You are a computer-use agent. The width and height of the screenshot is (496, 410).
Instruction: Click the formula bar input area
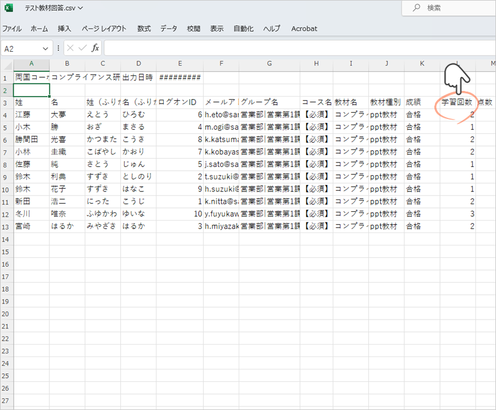click(x=300, y=48)
